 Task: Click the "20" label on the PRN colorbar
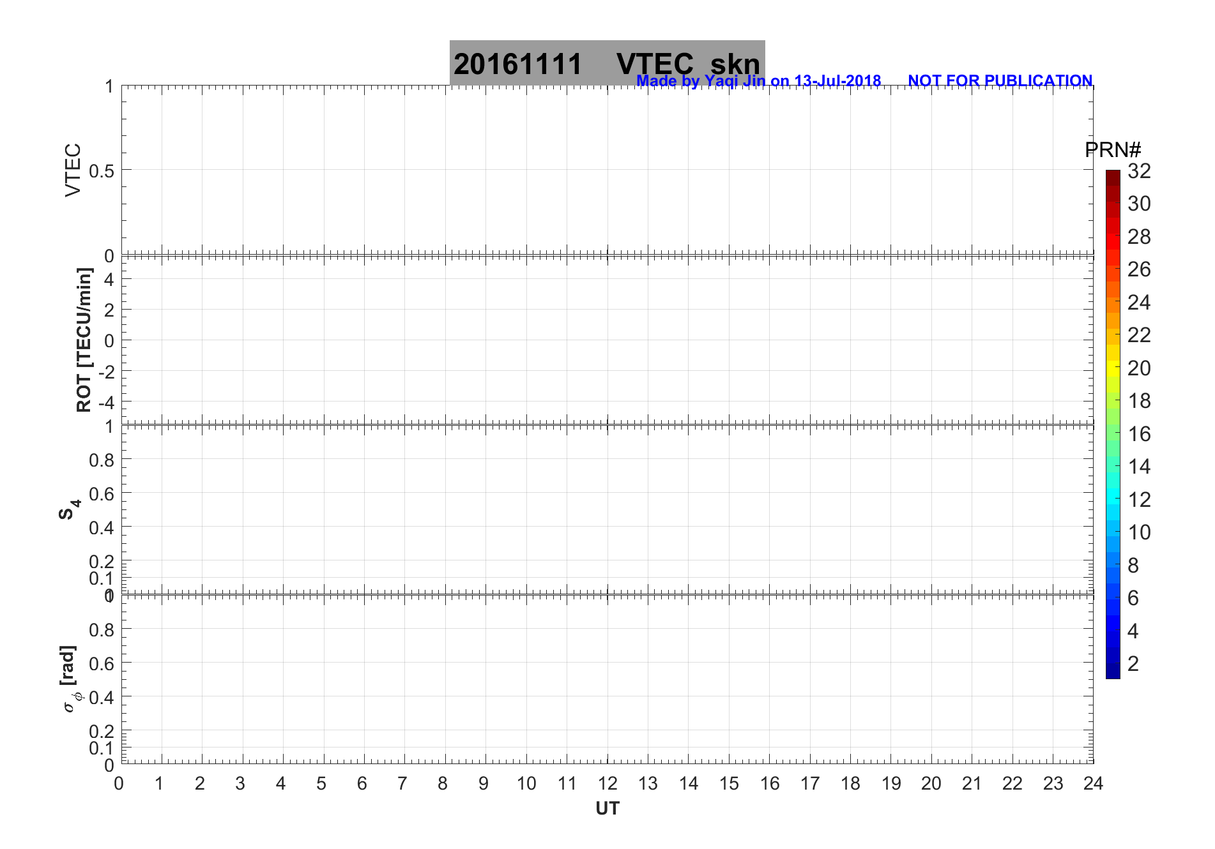click(1139, 368)
